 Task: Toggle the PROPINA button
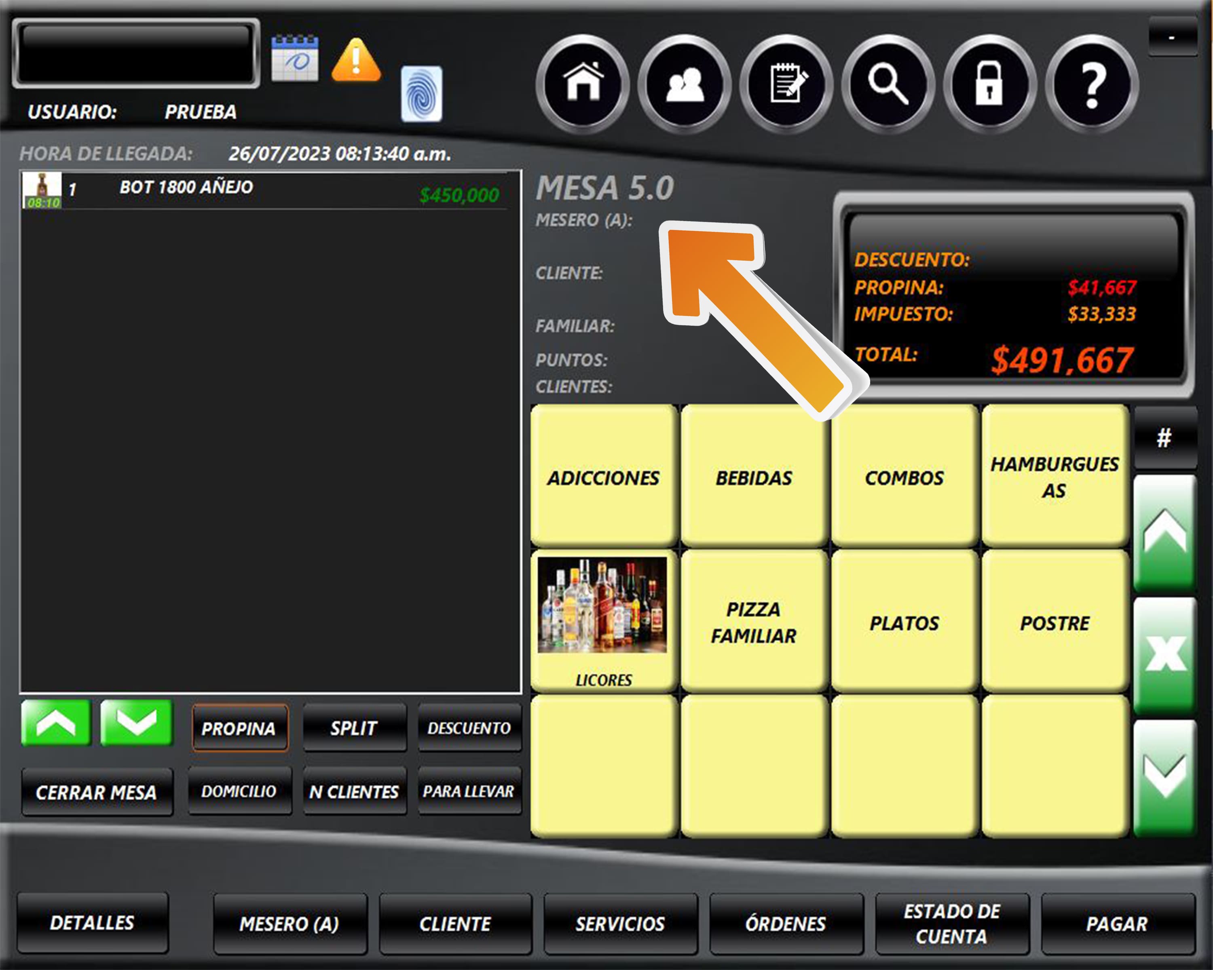[240, 728]
